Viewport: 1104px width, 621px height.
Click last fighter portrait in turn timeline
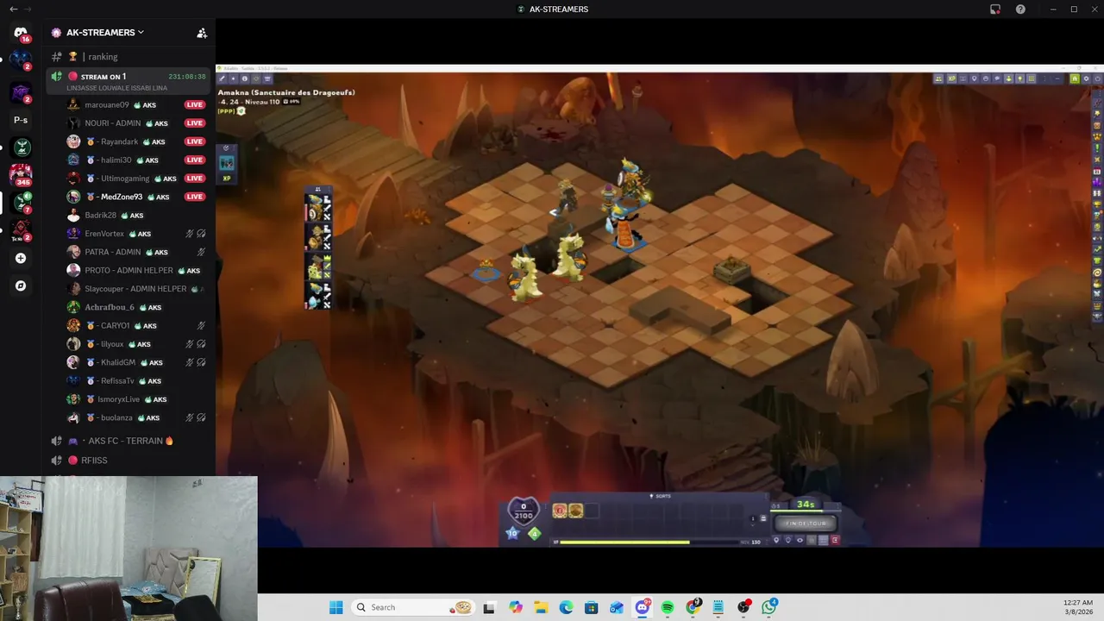point(317,295)
